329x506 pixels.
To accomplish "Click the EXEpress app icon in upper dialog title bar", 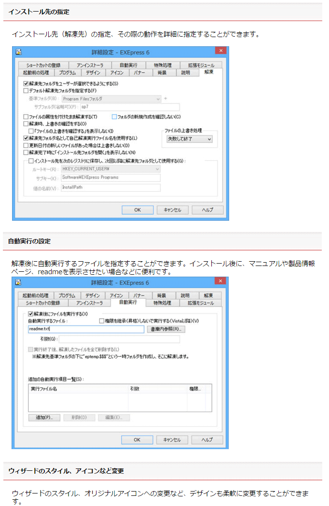I will (x=19, y=52).
